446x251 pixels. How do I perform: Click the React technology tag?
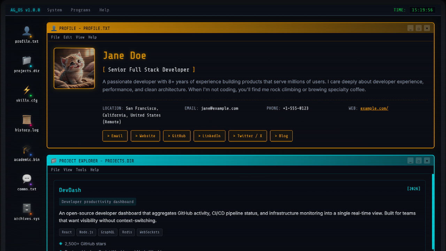[x=67, y=232]
